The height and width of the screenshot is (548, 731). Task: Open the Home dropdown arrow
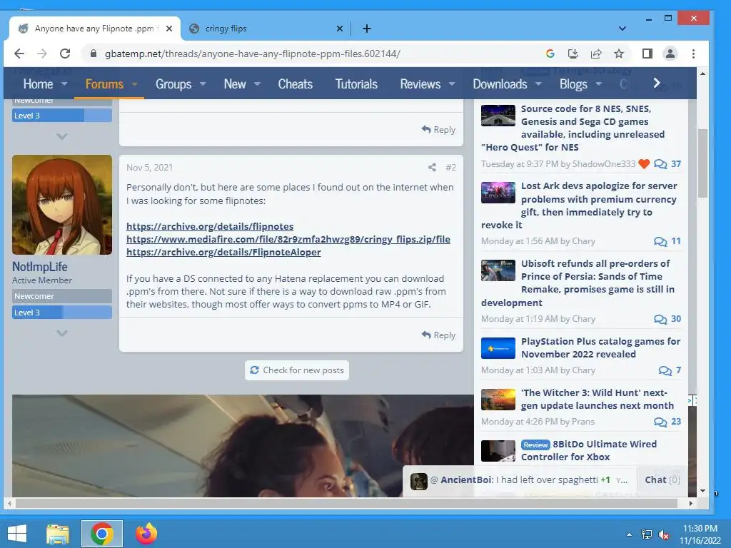pyautogui.click(x=64, y=84)
